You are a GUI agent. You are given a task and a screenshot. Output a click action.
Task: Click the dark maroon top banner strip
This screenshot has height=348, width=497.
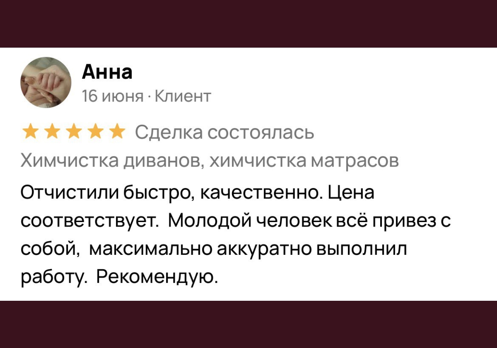(x=248, y=23)
